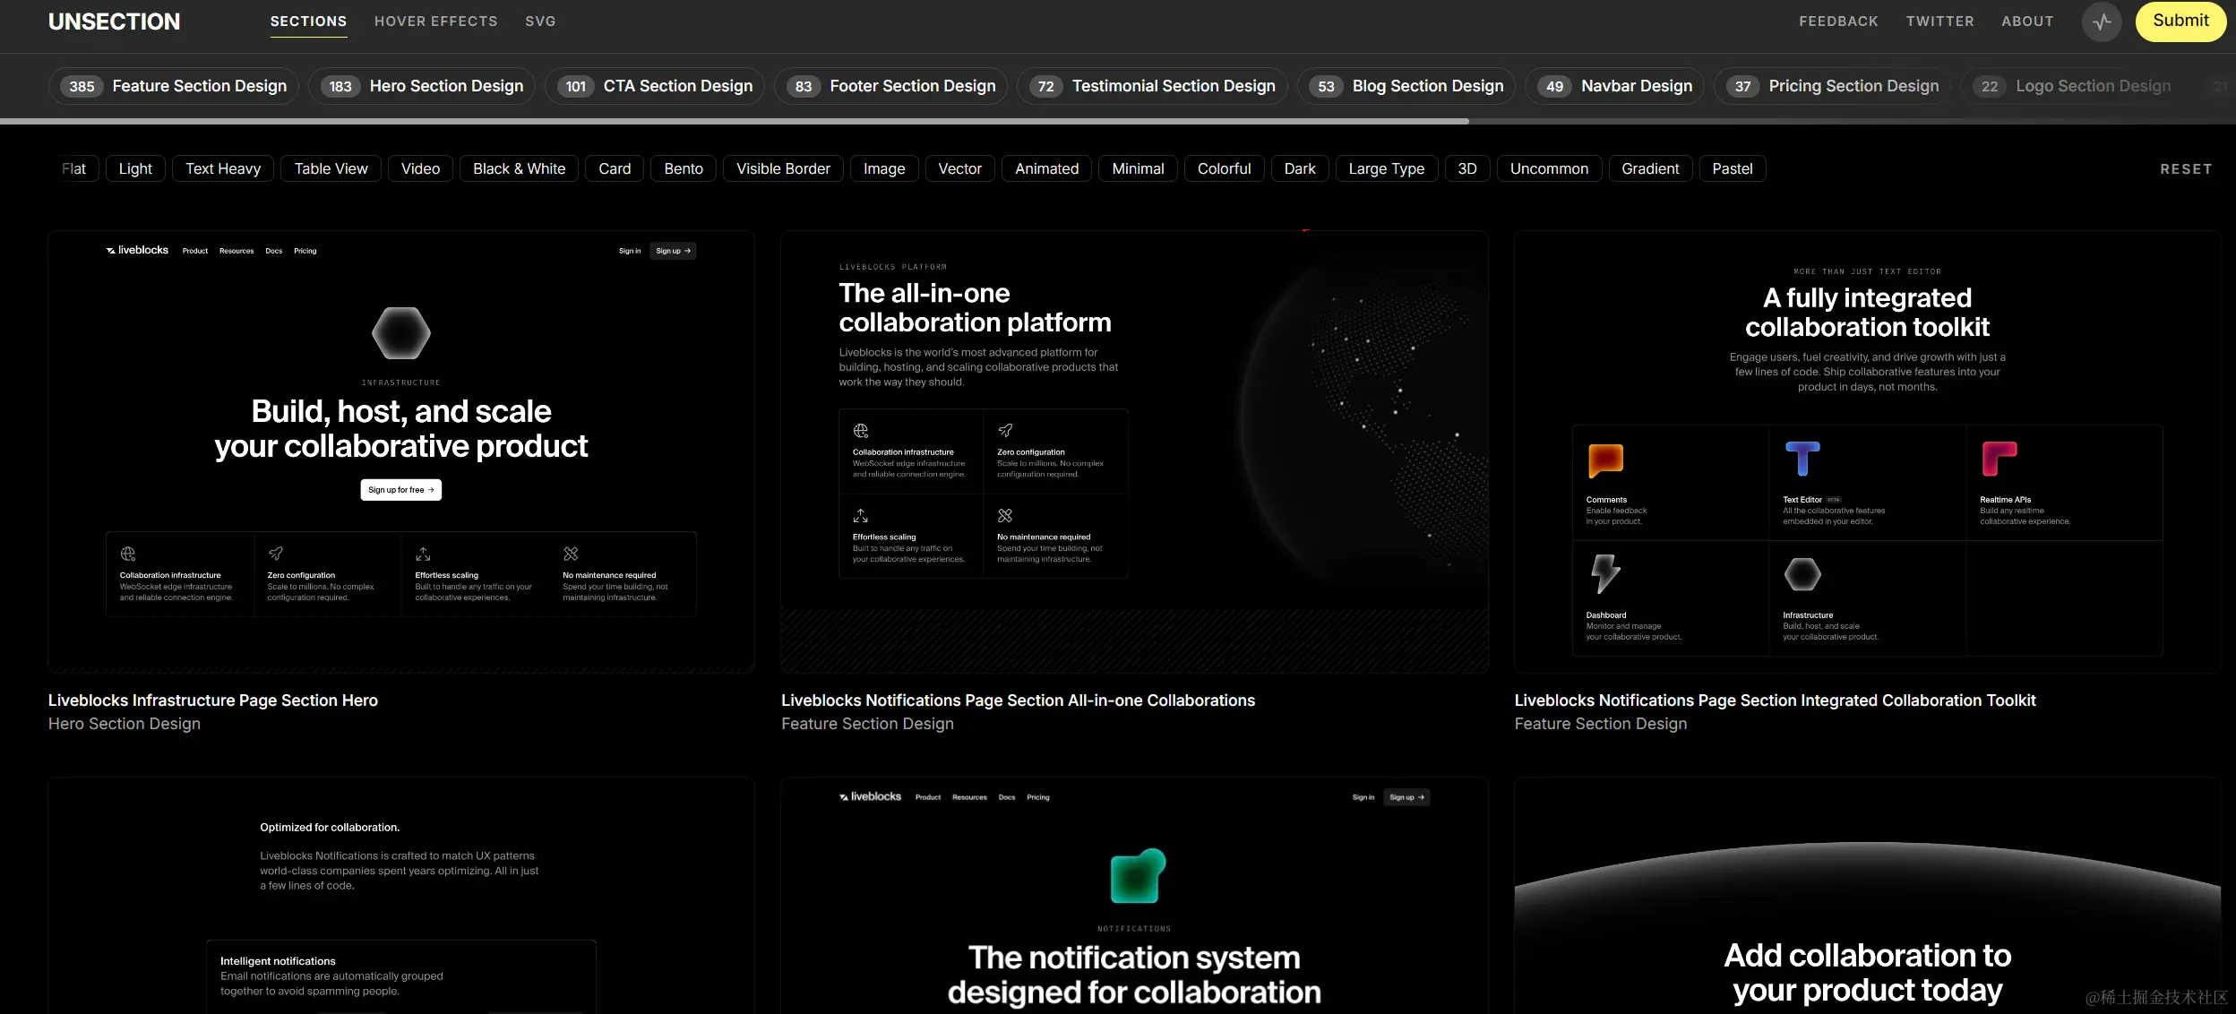This screenshot has height=1014, width=2236.
Task: Click the activity pulse icon button
Action: pos(2101,21)
